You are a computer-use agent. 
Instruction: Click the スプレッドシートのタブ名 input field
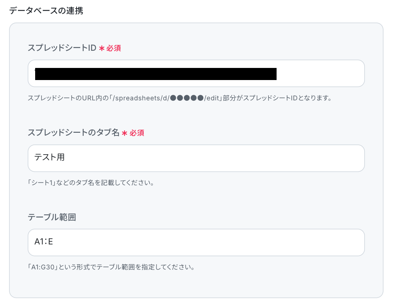196,158
